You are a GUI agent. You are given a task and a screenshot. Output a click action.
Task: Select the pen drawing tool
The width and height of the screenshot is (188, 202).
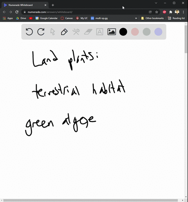[x=64, y=32]
